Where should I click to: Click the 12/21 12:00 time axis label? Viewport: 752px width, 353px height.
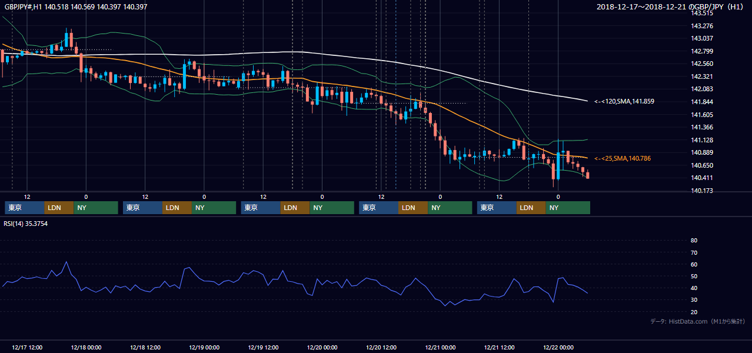pyautogui.click(x=500, y=347)
